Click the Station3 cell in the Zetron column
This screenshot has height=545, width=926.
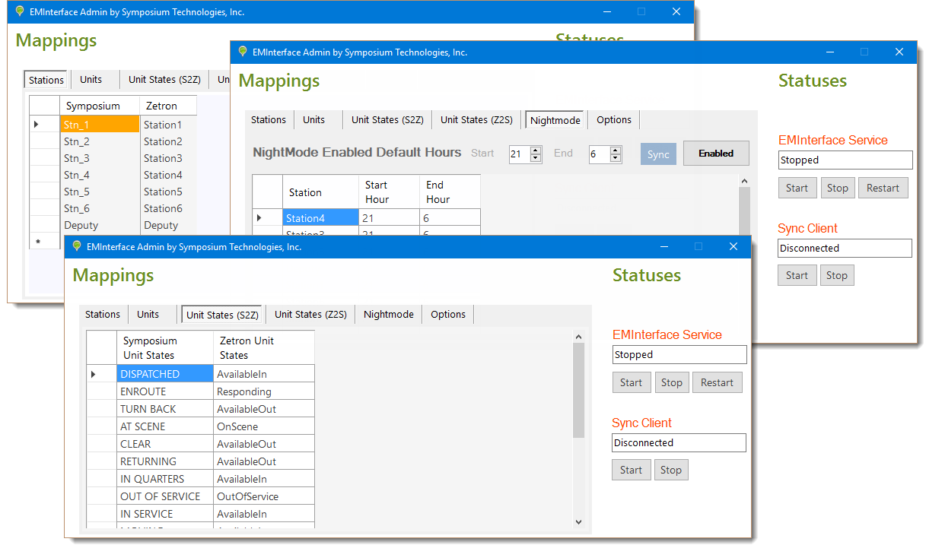click(x=168, y=158)
